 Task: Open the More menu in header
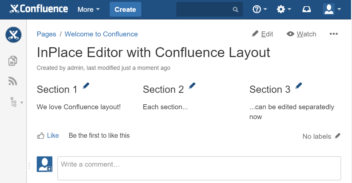pyautogui.click(x=88, y=10)
